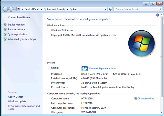Click the search magnifier icon
The image size is (164, 116).
159,9
